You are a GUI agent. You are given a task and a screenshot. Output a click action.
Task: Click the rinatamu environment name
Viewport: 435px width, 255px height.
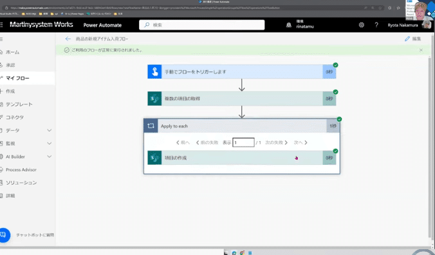[305, 26]
